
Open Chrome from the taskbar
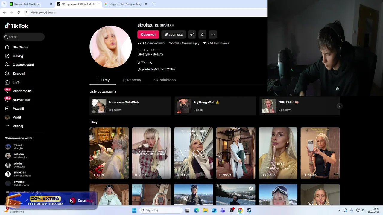click(240, 210)
